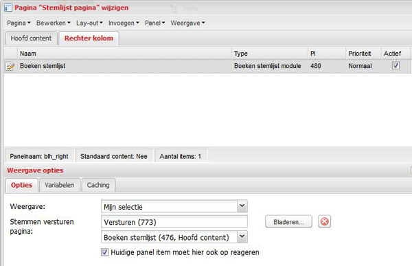Image resolution: width=412 pixels, height=266 pixels.
Task: Open the Invoegen menu
Action: (124, 23)
